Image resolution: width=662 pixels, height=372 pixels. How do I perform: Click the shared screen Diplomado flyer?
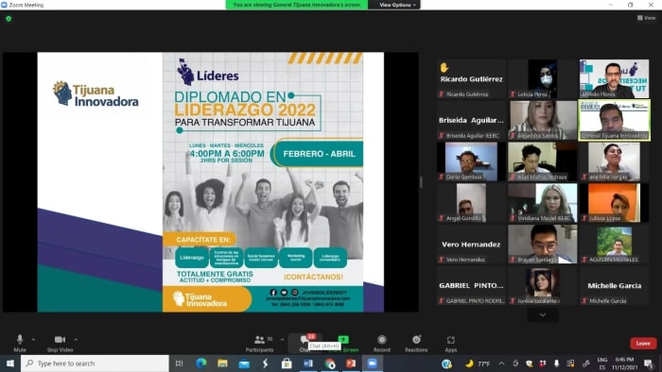click(263, 182)
